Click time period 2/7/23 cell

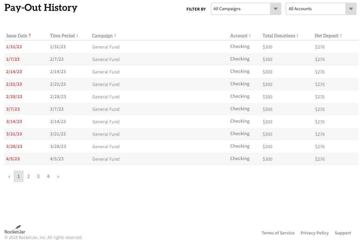57,59
